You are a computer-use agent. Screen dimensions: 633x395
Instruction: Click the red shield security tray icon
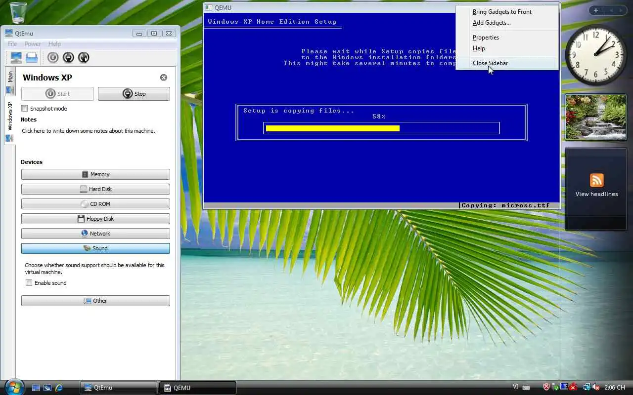(546, 388)
